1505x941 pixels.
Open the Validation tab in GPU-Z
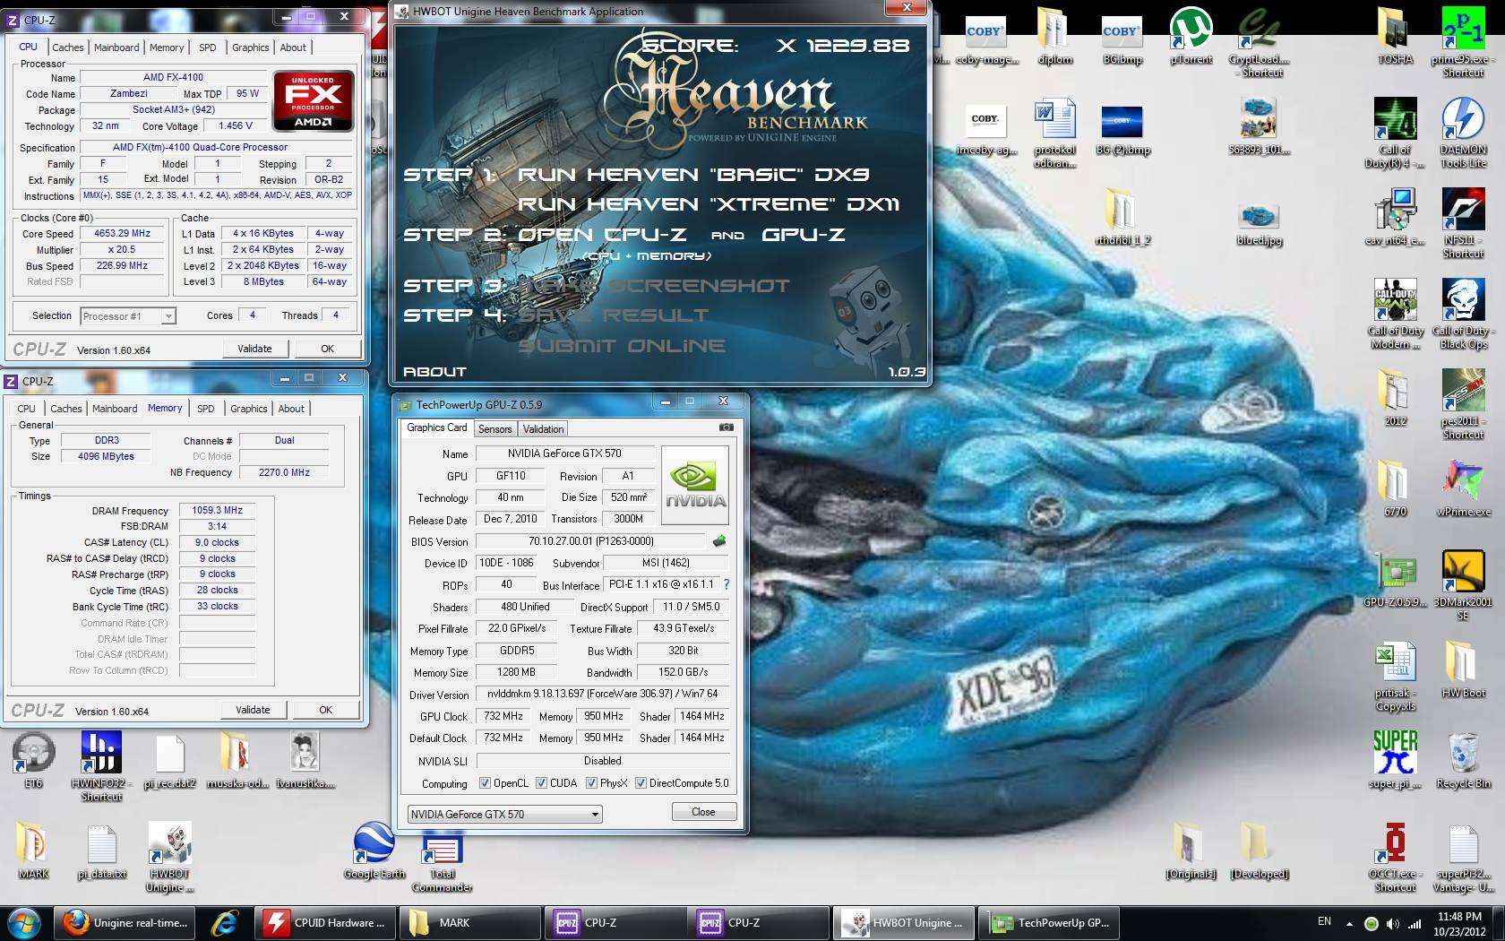click(543, 429)
